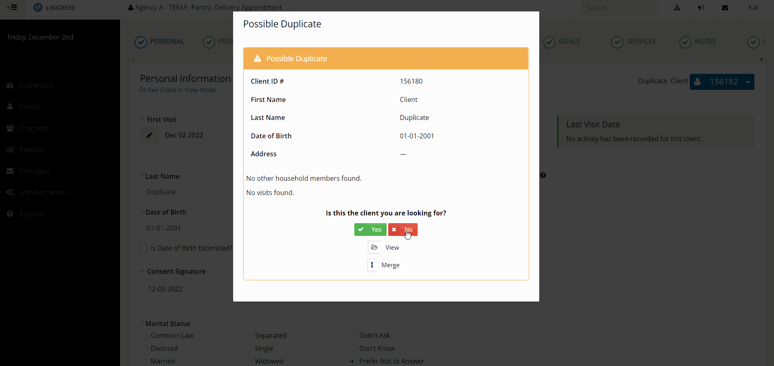
Task: Click the Link2Feed logo
Action: click(x=55, y=8)
